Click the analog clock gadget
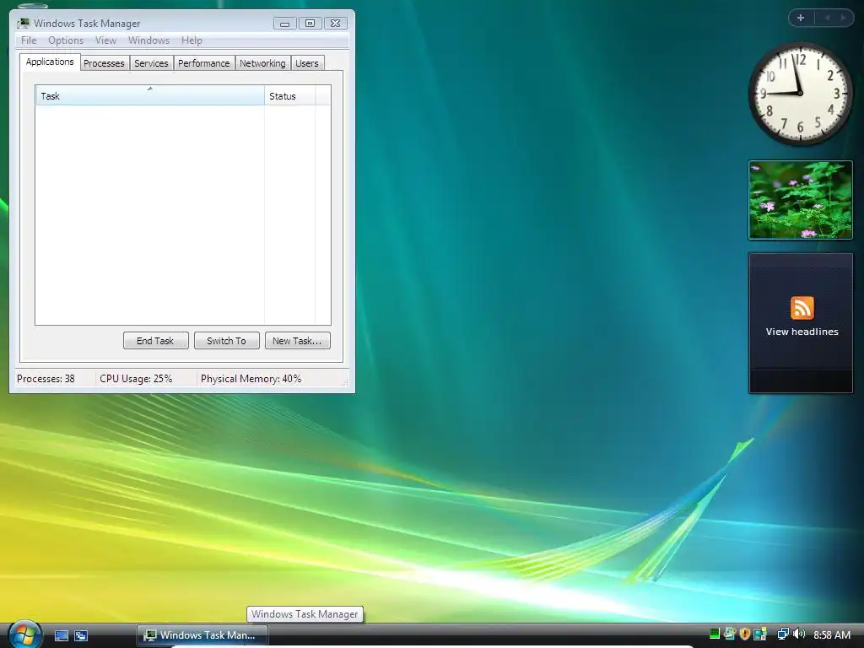This screenshot has height=648, width=864. point(800,93)
